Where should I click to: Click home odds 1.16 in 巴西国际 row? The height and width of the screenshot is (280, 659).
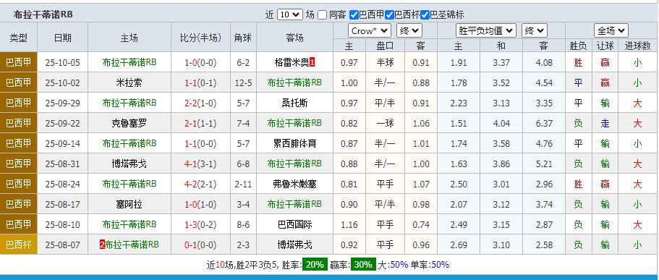click(349, 224)
